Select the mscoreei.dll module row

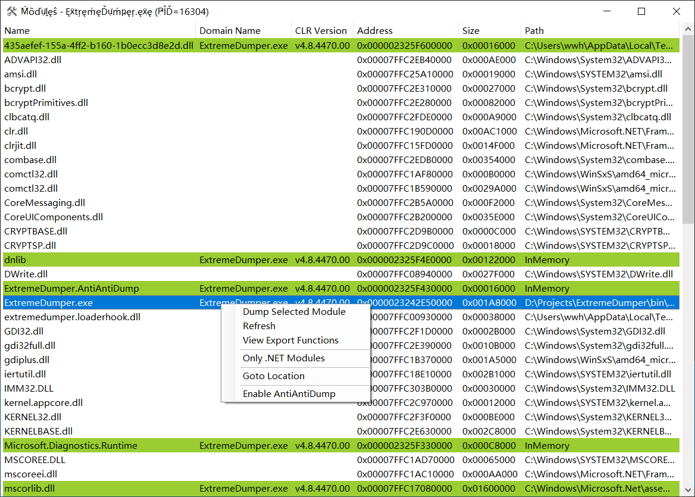[x=341, y=474]
